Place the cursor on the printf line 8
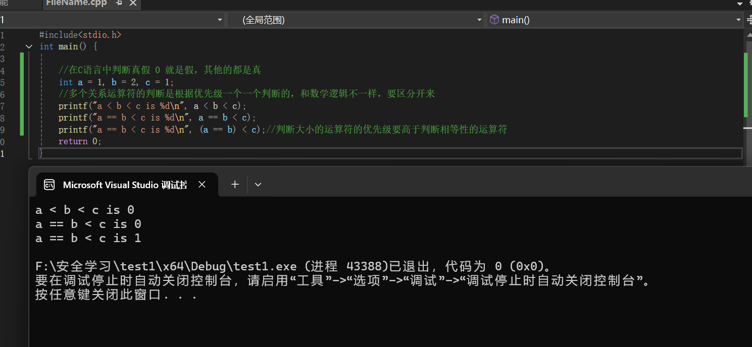 (x=152, y=118)
